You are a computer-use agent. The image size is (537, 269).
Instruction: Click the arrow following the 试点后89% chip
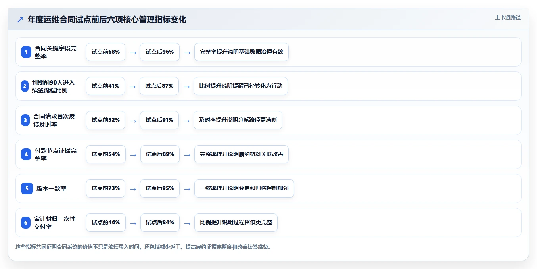(x=187, y=155)
